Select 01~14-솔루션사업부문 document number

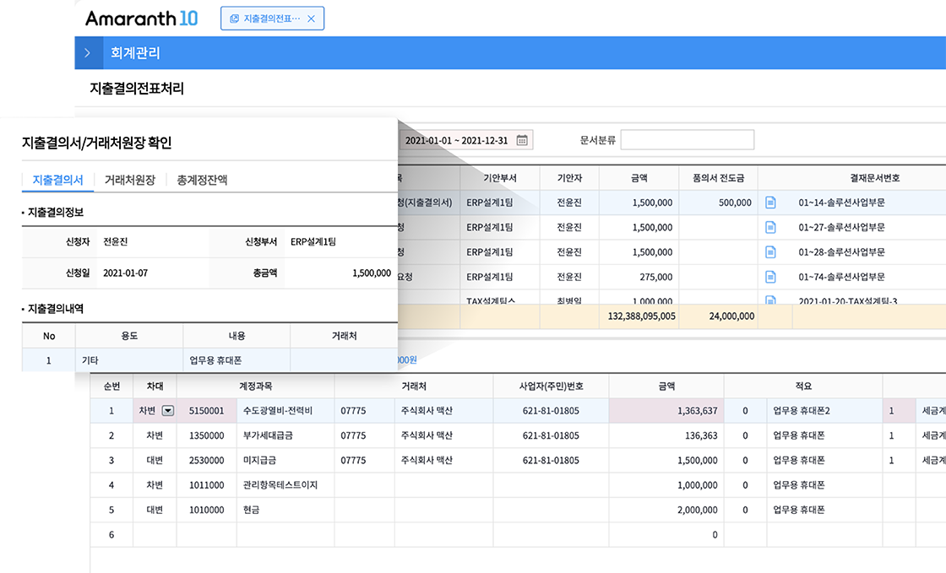click(x=841, y=203)
